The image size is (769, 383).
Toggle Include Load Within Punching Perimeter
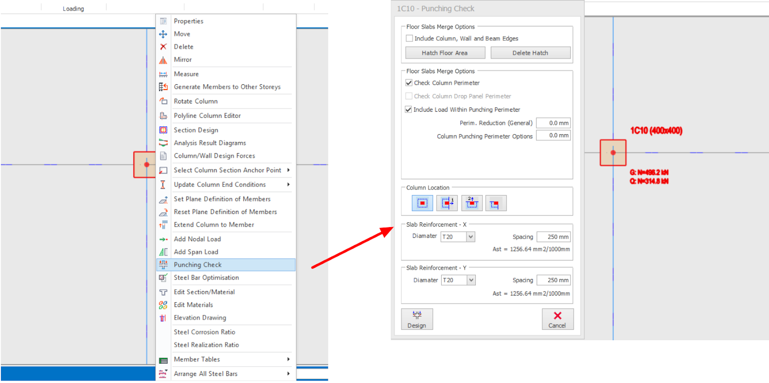(x=409, y=110)
